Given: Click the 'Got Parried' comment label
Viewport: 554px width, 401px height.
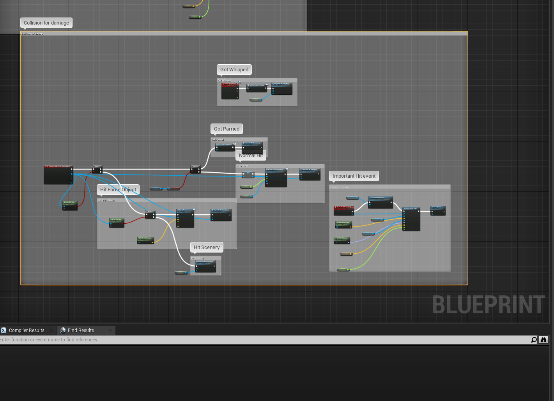Looking at the screenshot, I should tap(227, 129).
